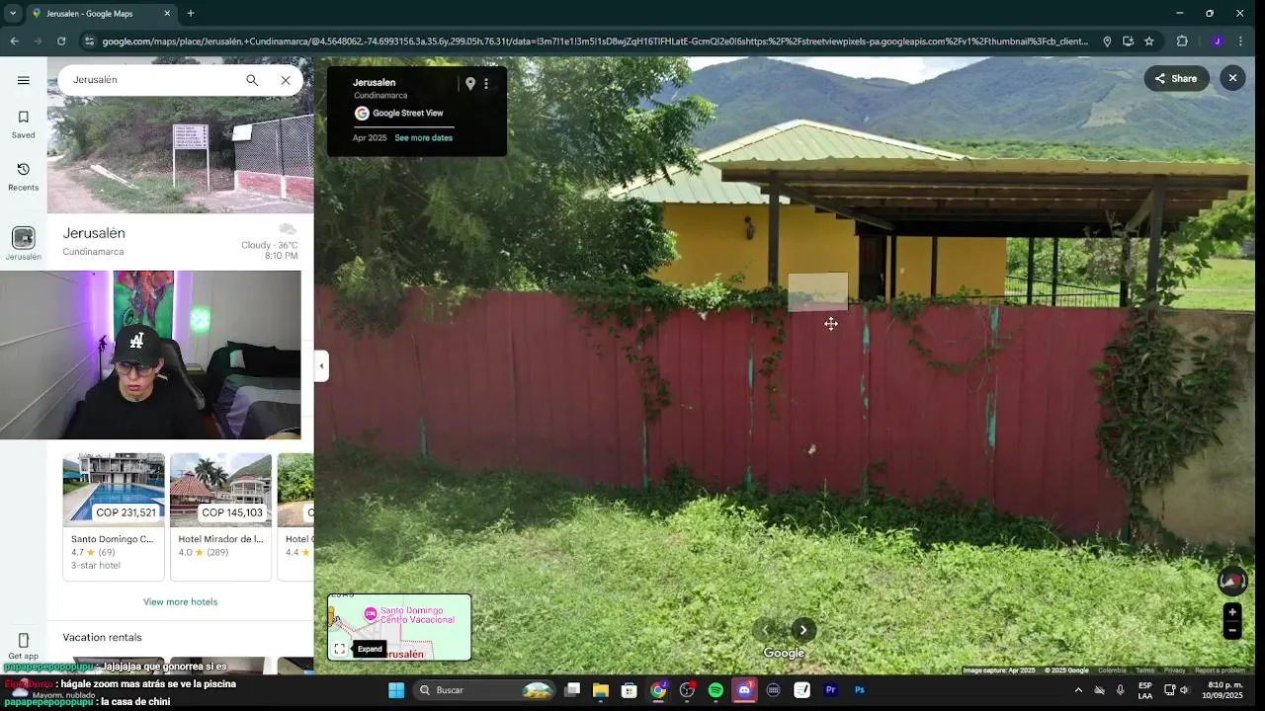Click the Get app phone icon

[x=24, y=641]
